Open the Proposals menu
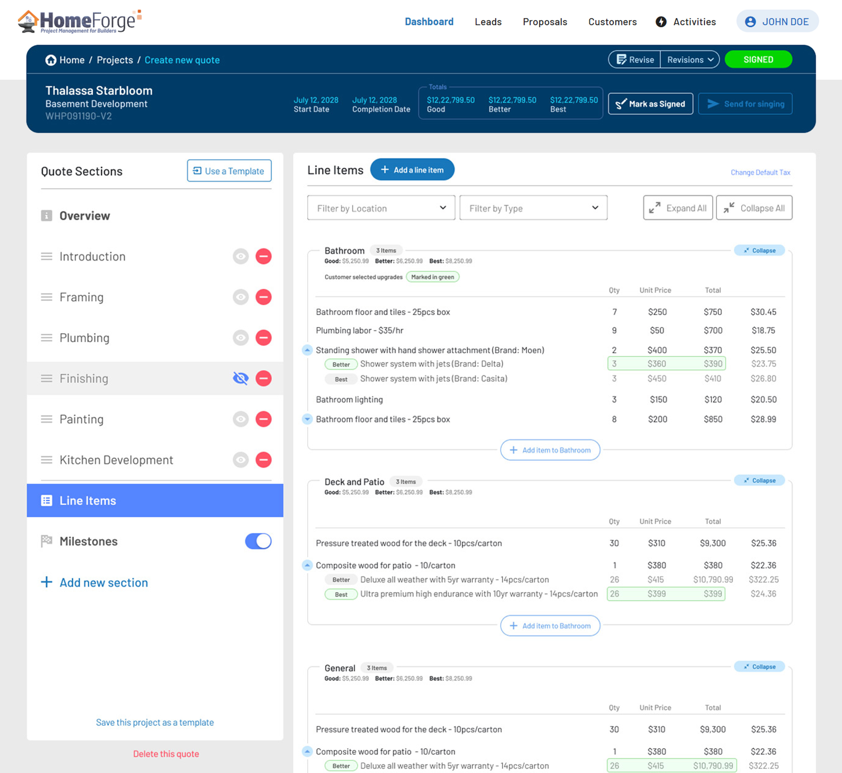 point(544,22)
